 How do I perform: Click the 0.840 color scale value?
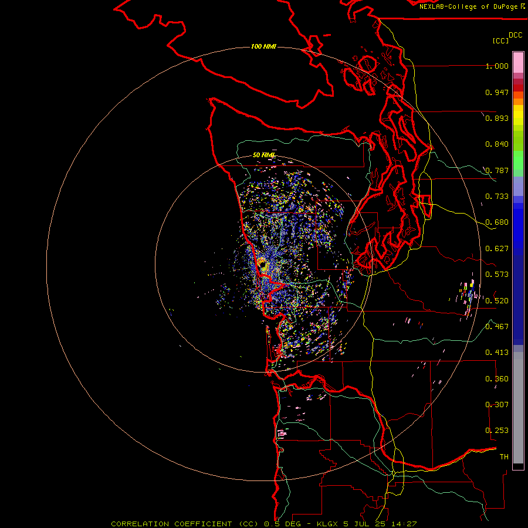point(497,144)
